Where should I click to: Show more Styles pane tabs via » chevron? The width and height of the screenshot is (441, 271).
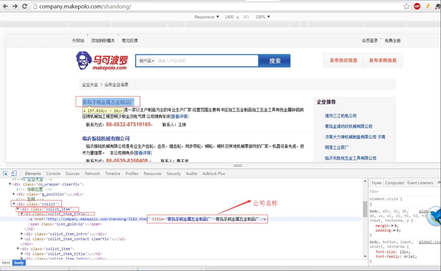point(439,183)
